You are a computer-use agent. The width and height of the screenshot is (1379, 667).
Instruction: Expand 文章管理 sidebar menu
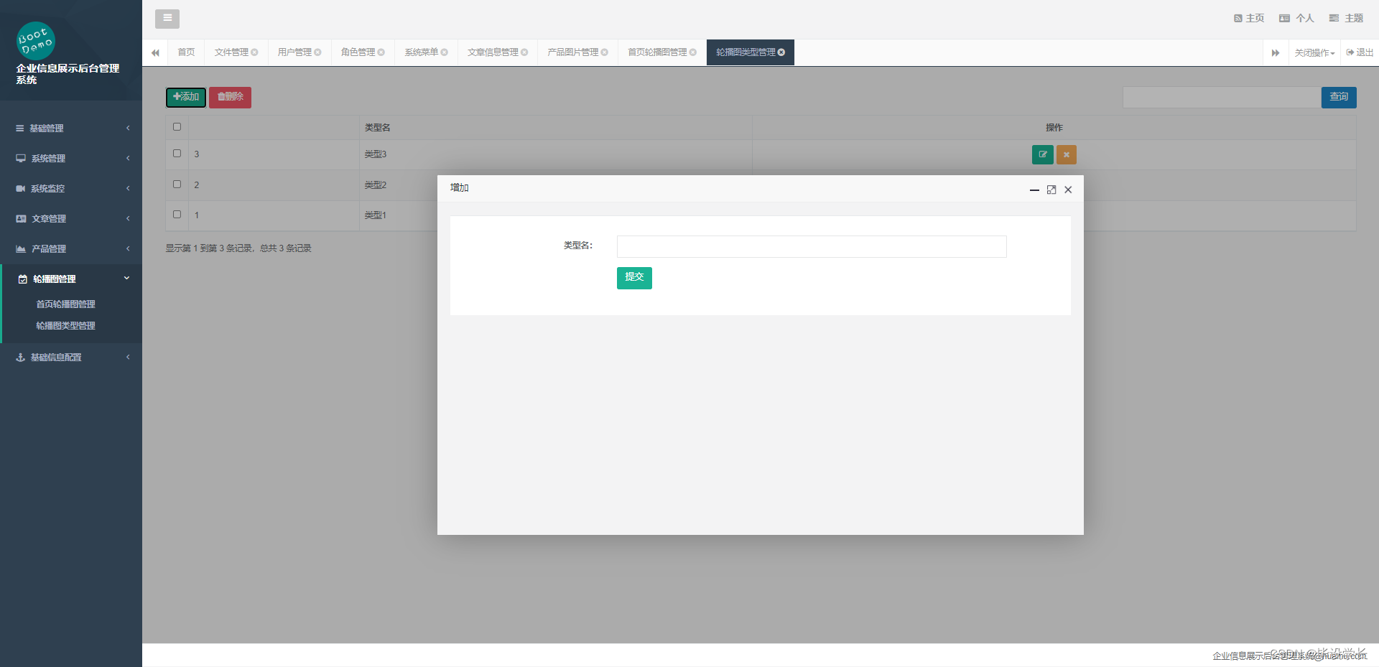(71, 219)
